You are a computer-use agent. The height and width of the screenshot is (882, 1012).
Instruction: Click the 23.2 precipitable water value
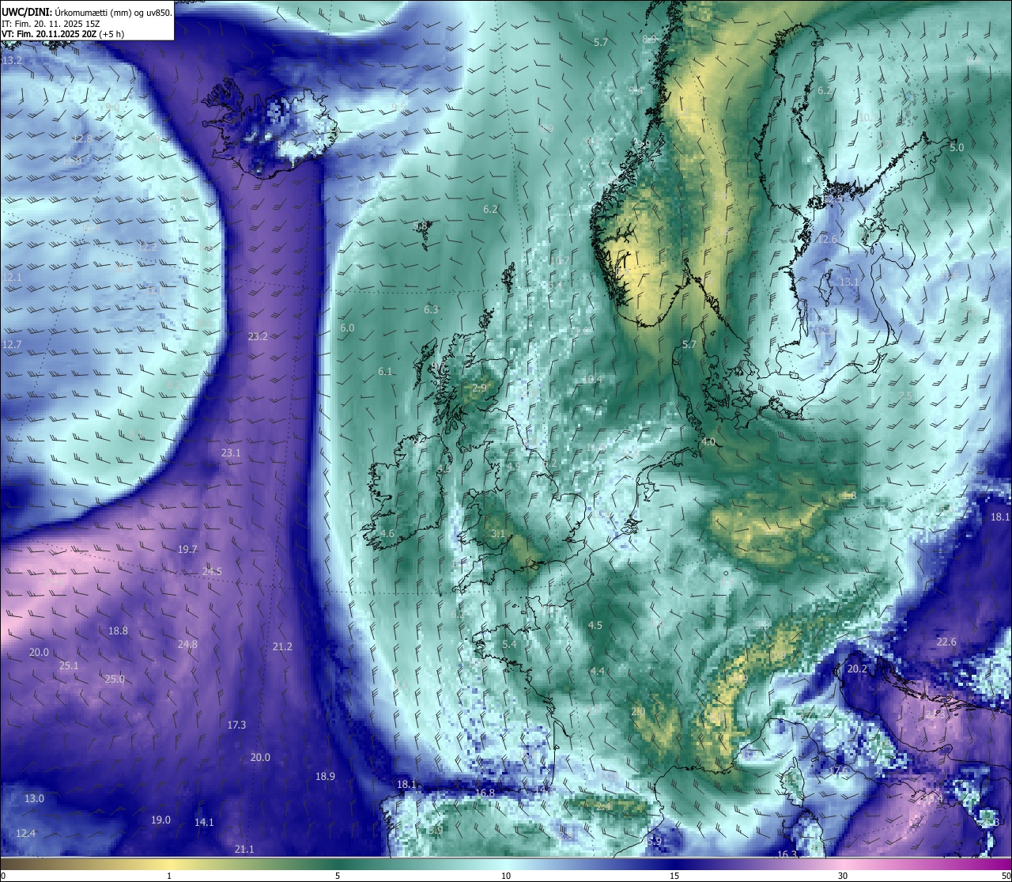pos(258,336)
